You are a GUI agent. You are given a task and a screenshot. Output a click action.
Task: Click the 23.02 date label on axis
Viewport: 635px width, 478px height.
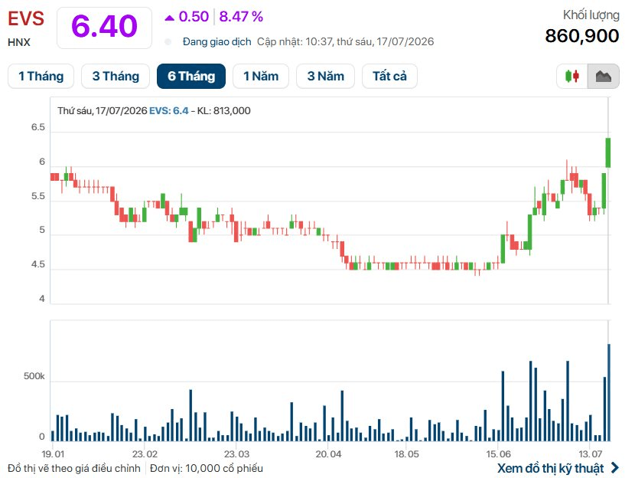tap(145, 454)
